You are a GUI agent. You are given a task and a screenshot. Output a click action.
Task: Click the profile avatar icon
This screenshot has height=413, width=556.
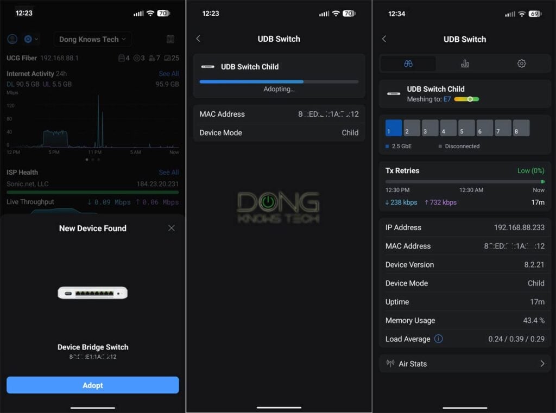pos(12,39)
